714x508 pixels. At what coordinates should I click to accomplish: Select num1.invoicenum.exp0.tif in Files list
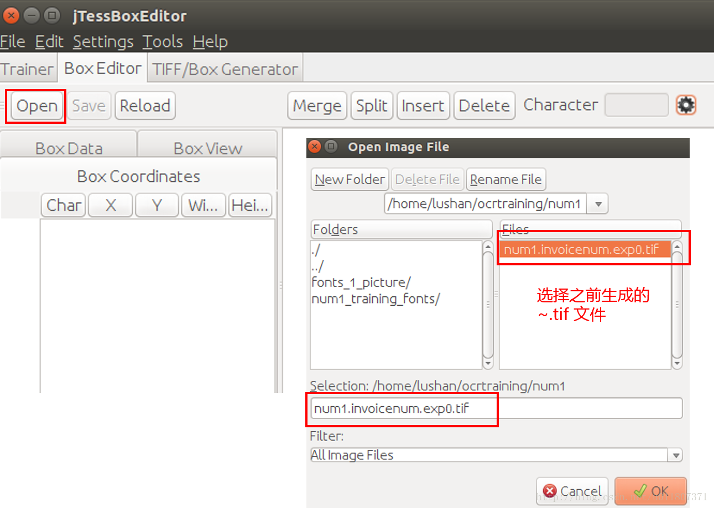tap(586, 249)
